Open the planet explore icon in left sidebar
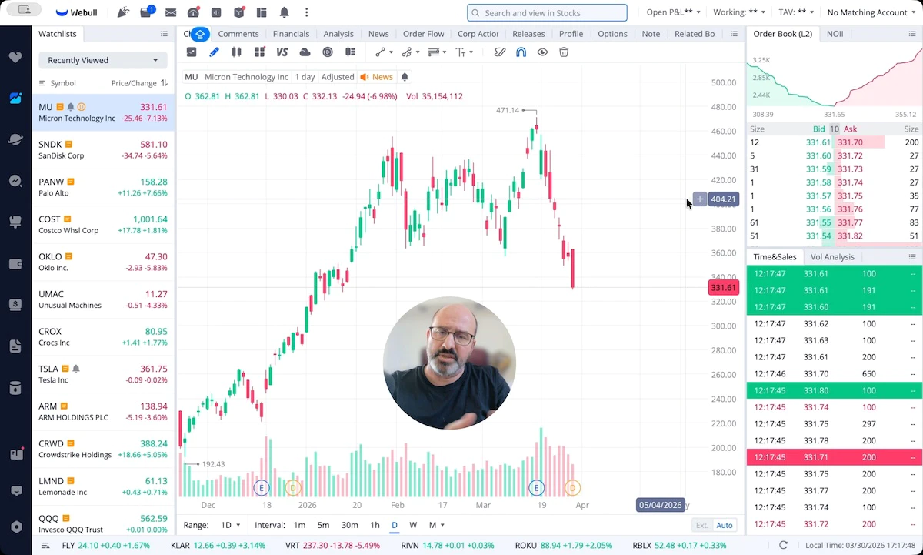This screenshot has width=923, height=555. pos(15,139)
